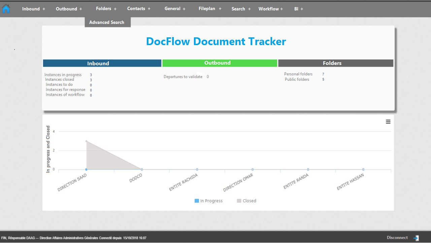431x243 pixels.
Task: Select the blue Inbound section header
Action: coord(102,63)
